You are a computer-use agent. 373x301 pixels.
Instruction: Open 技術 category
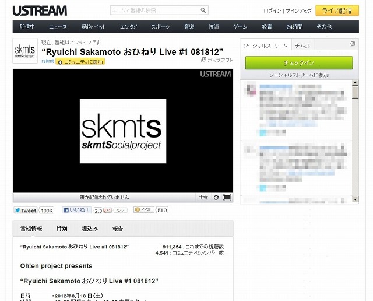point(214,27)
